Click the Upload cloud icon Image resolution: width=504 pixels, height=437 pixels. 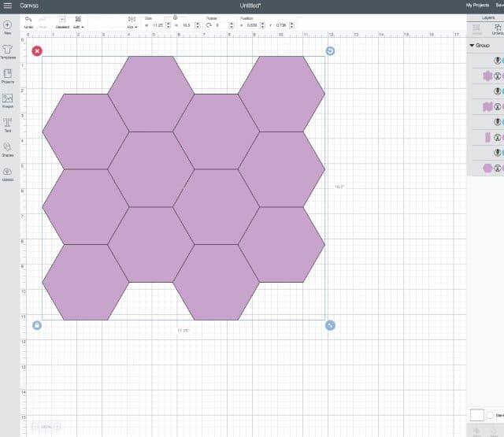[x=7, y=172]
